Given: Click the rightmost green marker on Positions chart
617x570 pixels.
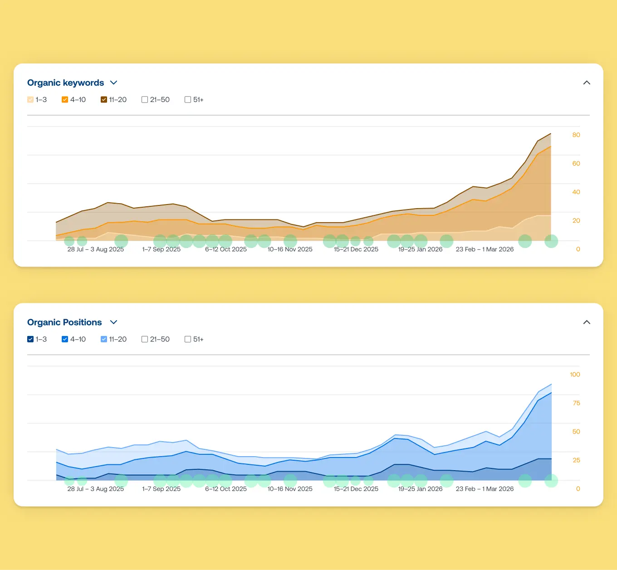Looking at the screenshot, I should (x=552, y=481).
